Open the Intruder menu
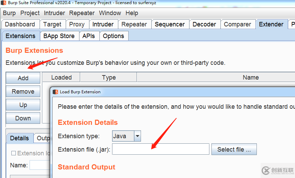Image resolution: width=295 pixels, height=178 pixels. click(x=54, y=13)
